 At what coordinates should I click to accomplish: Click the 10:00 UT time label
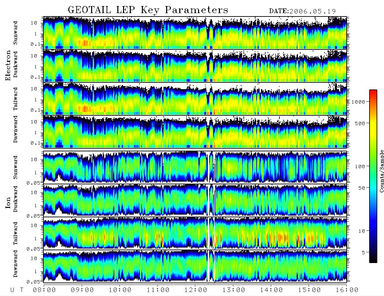[x=120, y=290]
